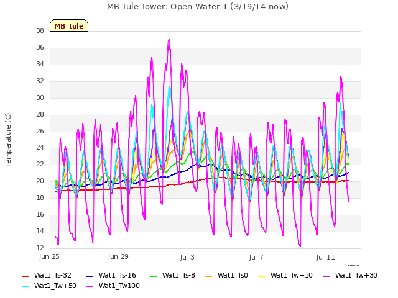Click the cyan Wat1_Tw+50 legend swatch

(x=25, y=287)
